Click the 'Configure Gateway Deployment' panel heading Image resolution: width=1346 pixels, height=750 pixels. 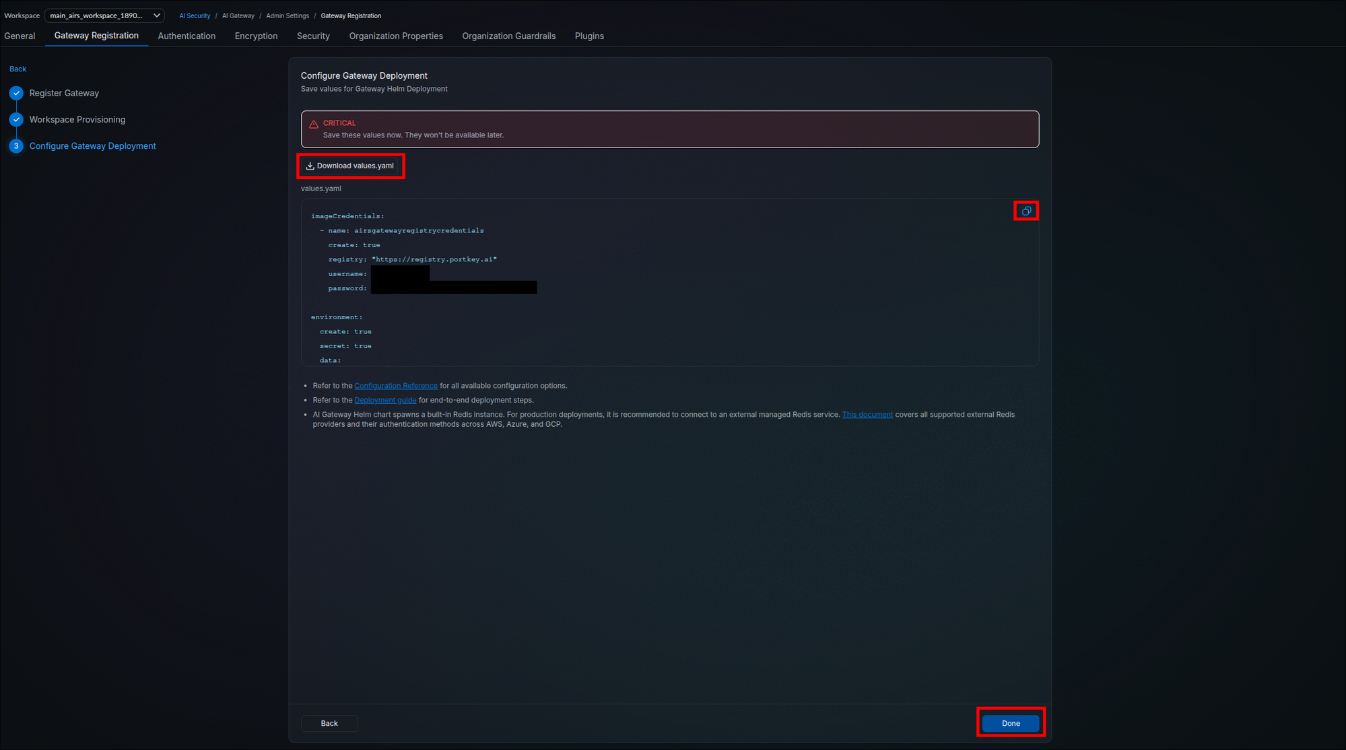tap(364, 75)
